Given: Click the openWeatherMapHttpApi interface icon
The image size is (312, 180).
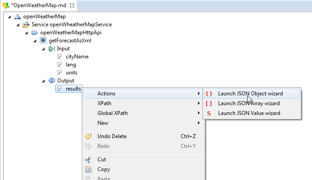Looking at the screenshot, I should pyautogui.click(x=34, y=33).
